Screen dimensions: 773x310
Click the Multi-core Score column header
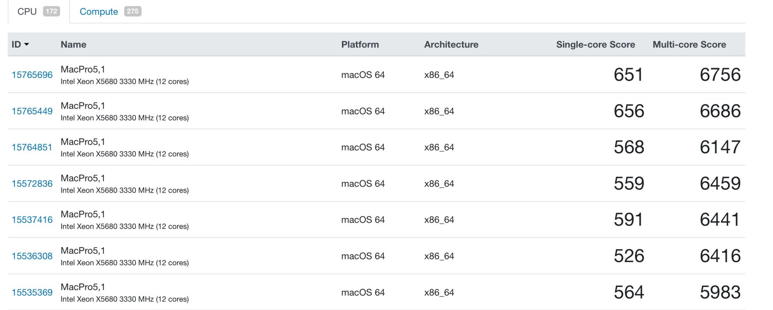[689, 44]
